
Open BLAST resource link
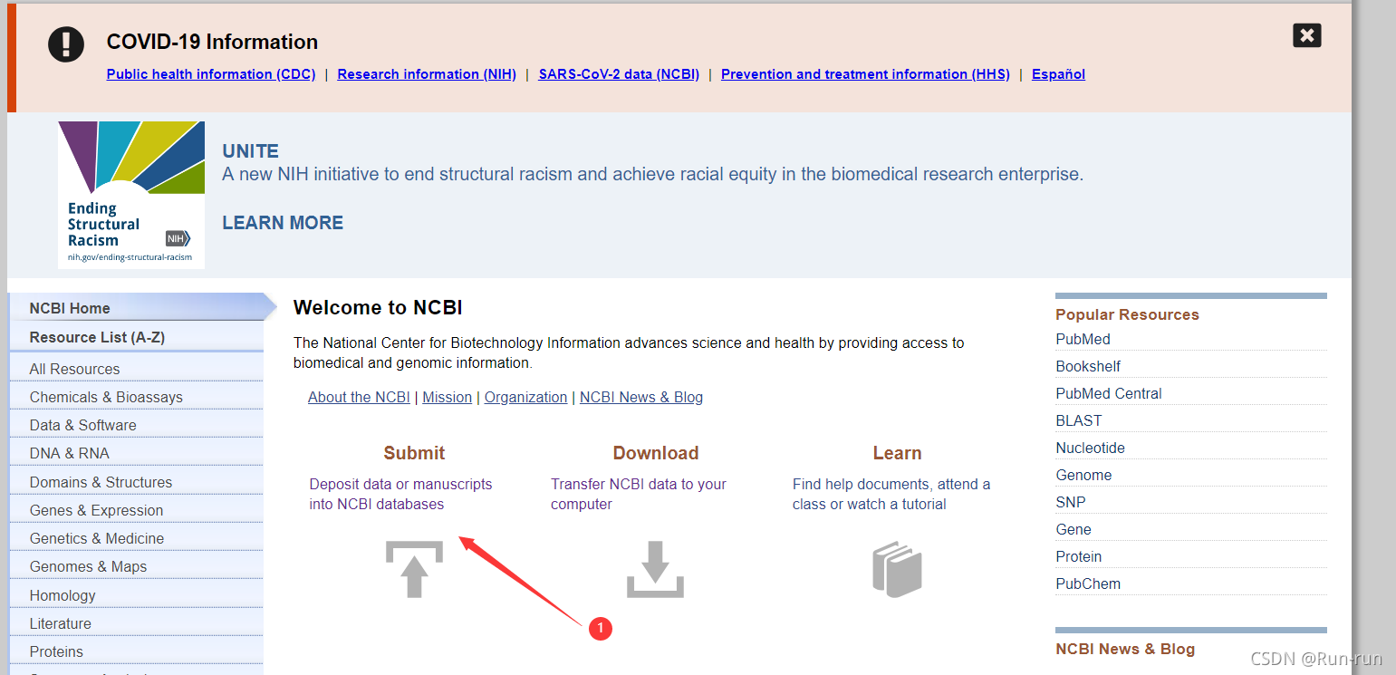coord(1079,420)
